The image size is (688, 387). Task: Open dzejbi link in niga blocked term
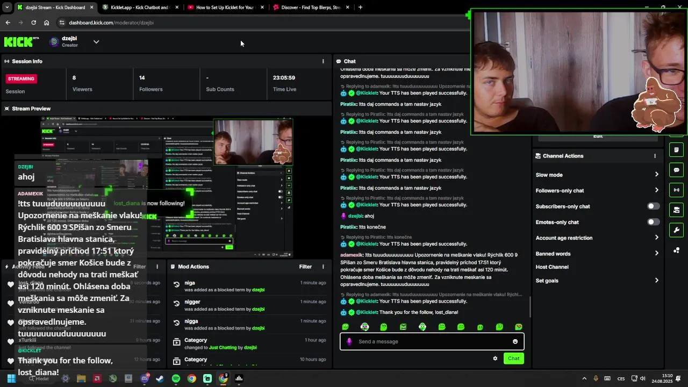259,290
